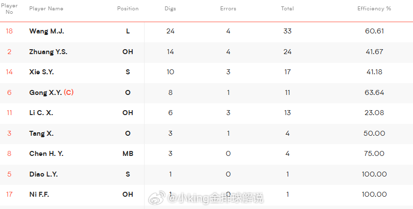Click the Weibo logo icon in watermark
The height and width of the screenshot is (209, 413).
[157, 197]
